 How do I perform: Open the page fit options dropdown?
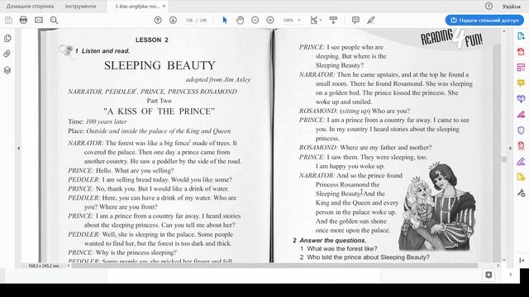pos(316,20)
